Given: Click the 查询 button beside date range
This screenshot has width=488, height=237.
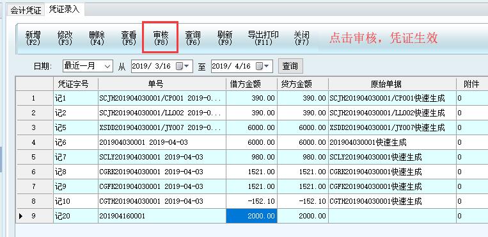Looking at the screenshot, I should (x=290, y=66).
